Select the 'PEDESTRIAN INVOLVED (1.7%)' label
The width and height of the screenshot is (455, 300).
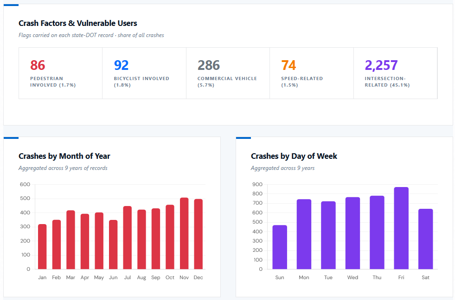pos(53,81)
